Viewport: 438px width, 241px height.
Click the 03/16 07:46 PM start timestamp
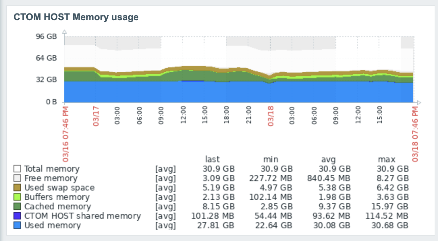(x=65, y=134)
